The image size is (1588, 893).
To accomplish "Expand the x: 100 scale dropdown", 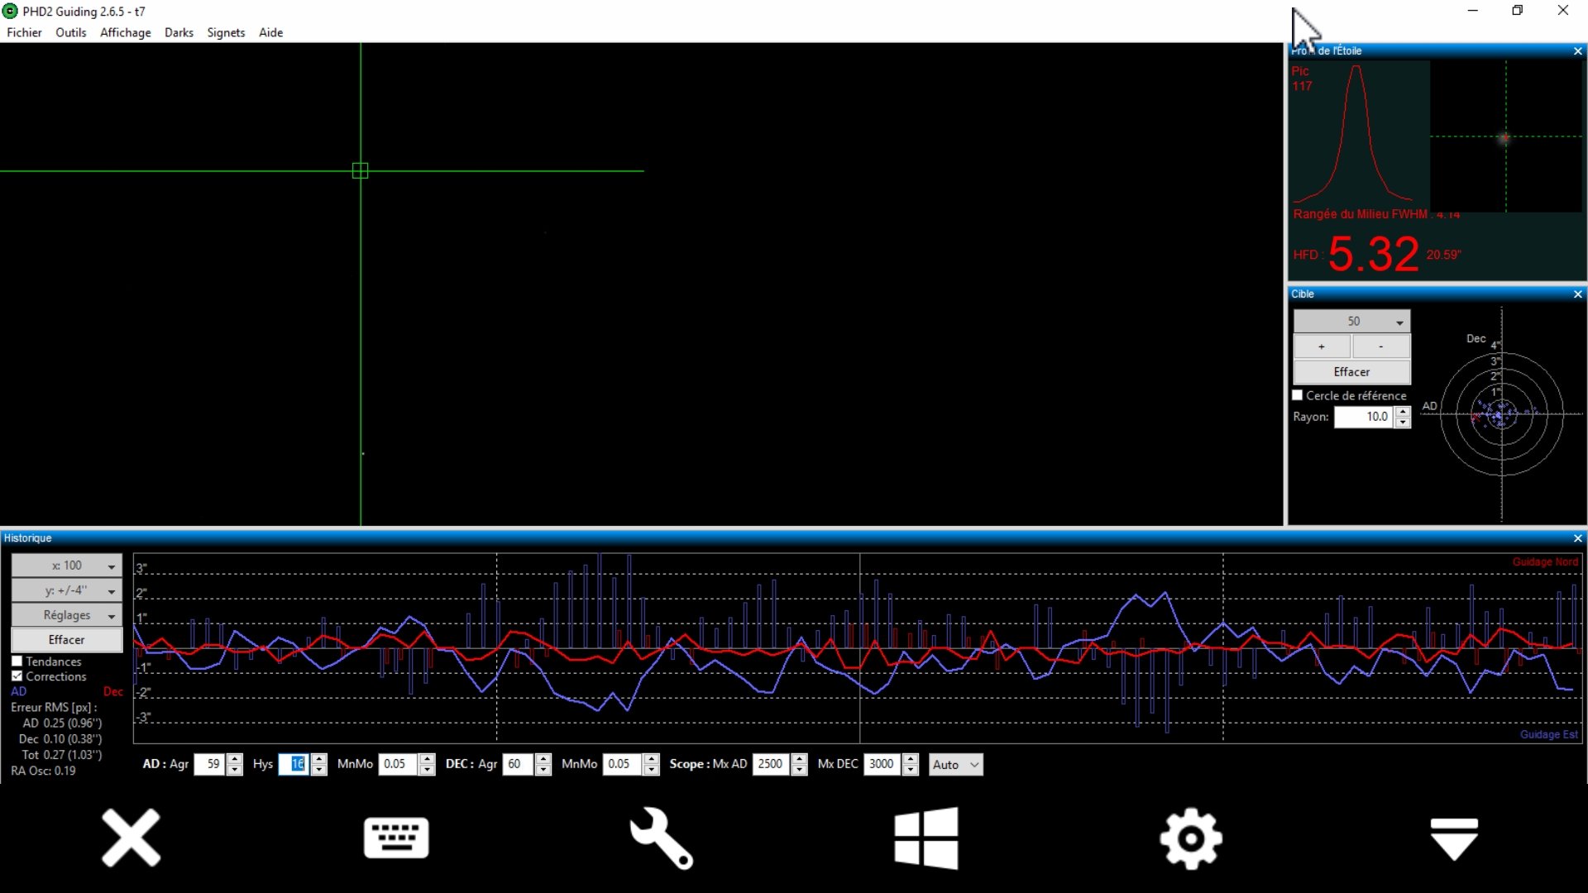I will pos(67,566).
